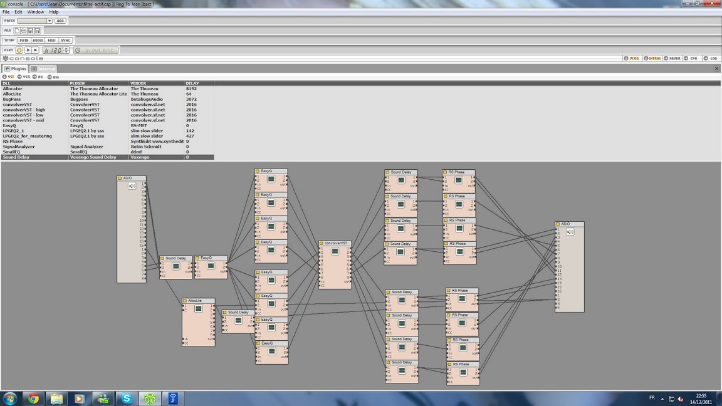Click the open file folder icon
Screen dimensions: 722x406
click(24, 31)
